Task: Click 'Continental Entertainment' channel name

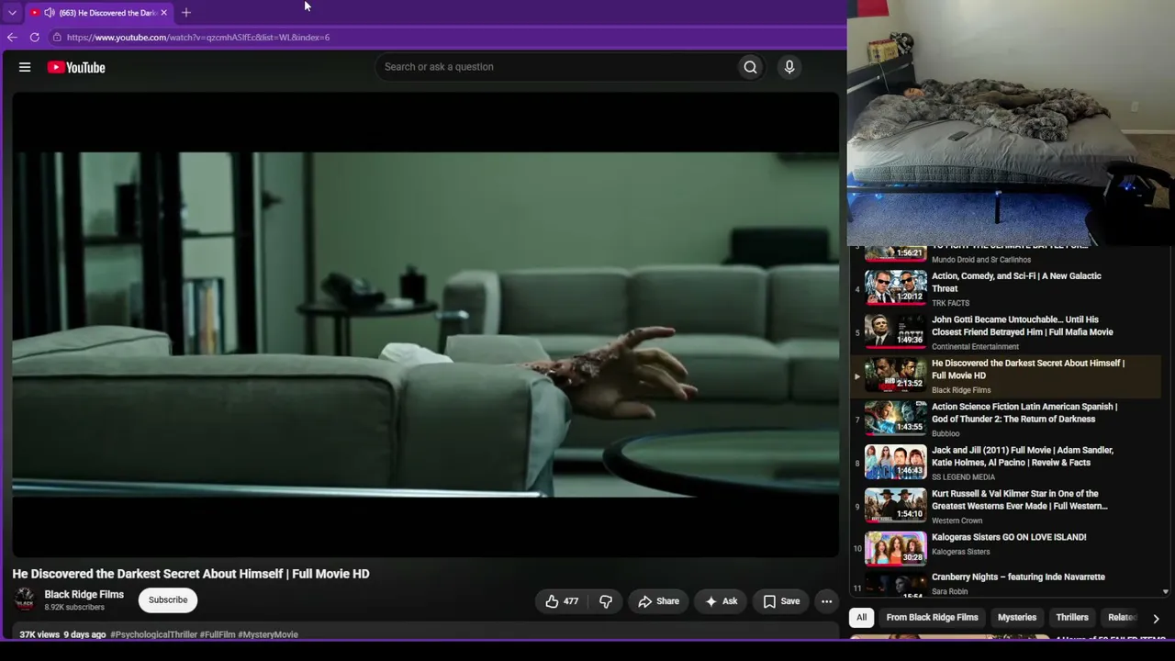Action: 975,347
